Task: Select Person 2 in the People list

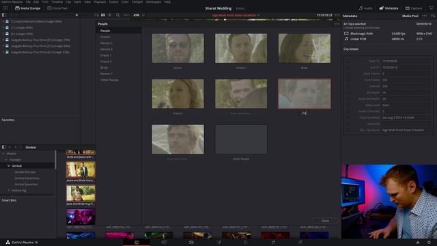Action: coord(107,43)
